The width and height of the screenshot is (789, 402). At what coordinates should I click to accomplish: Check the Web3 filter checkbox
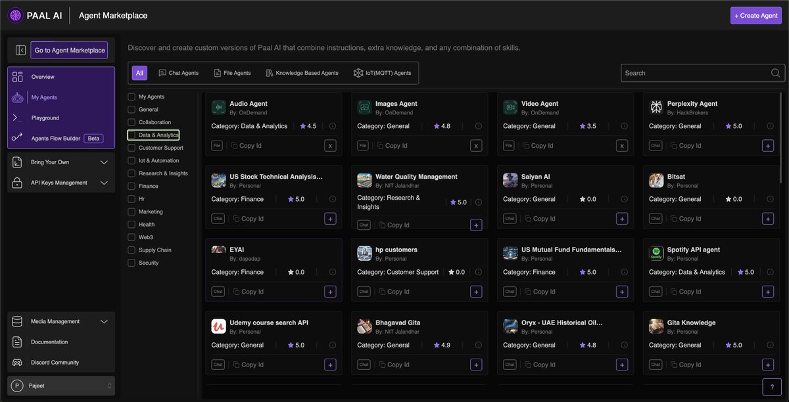131,237
